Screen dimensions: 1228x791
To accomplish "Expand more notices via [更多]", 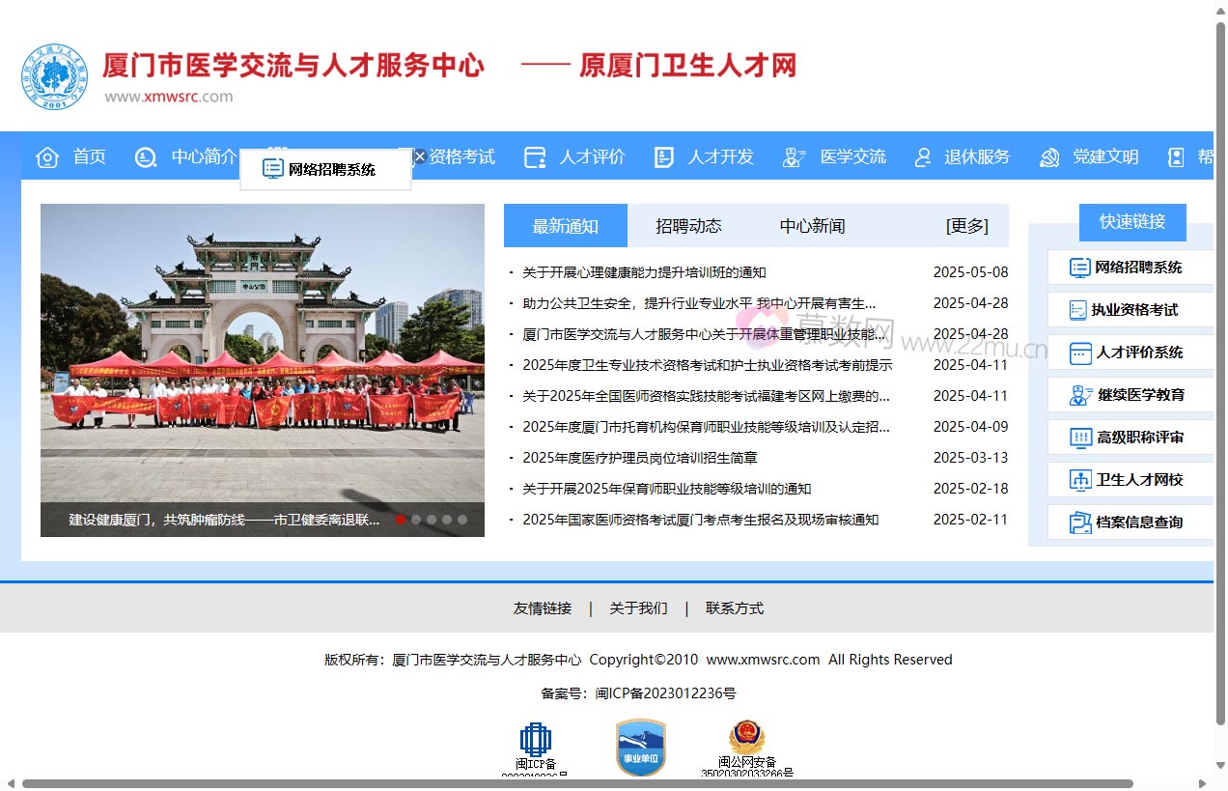I will coord(968,225).
